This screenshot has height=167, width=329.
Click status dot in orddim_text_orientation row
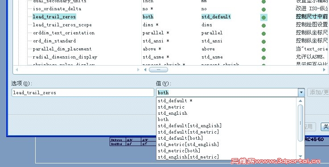(264, 33)
